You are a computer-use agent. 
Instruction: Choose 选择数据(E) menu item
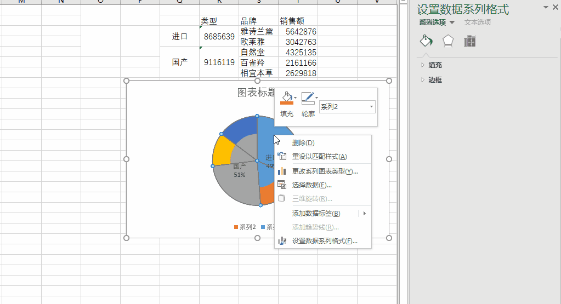click(x=323, y=185)
